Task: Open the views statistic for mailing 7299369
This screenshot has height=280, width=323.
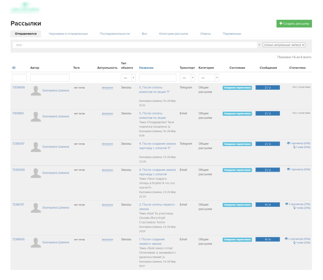Action: pyautogui.click(x=299, y=169)
